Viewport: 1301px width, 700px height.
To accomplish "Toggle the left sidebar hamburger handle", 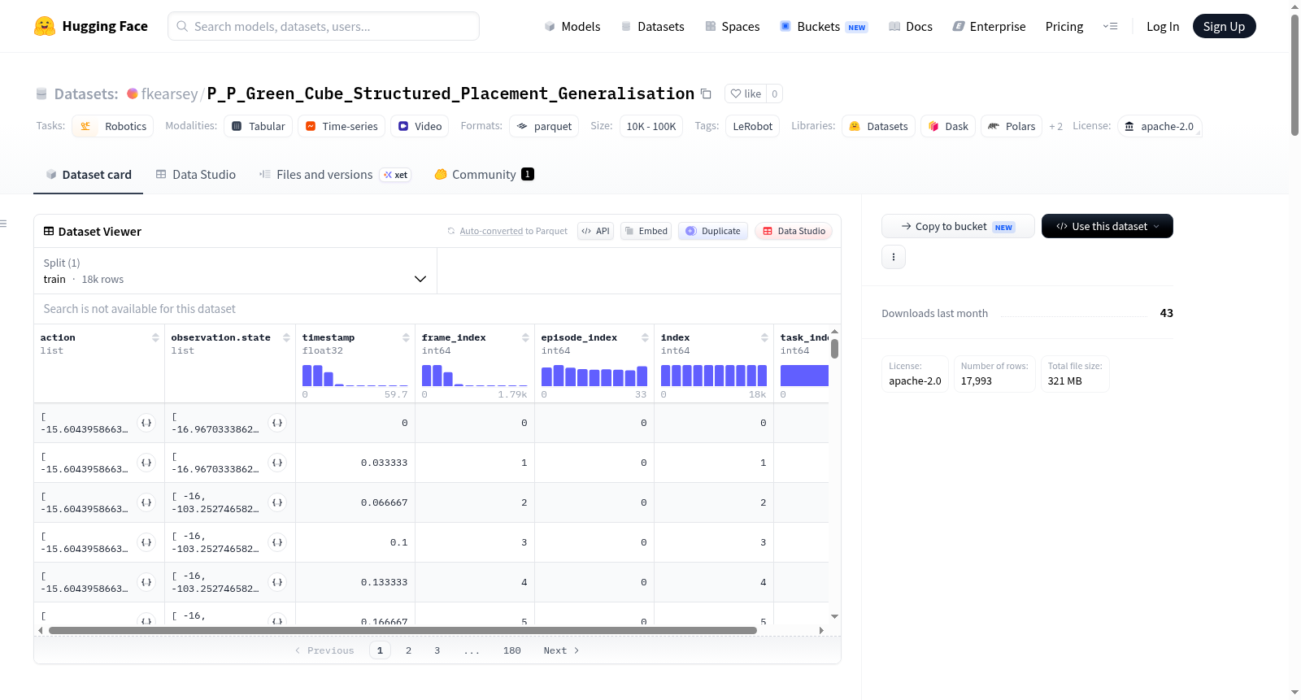I will pyautogui.click(x=3, y=224).
